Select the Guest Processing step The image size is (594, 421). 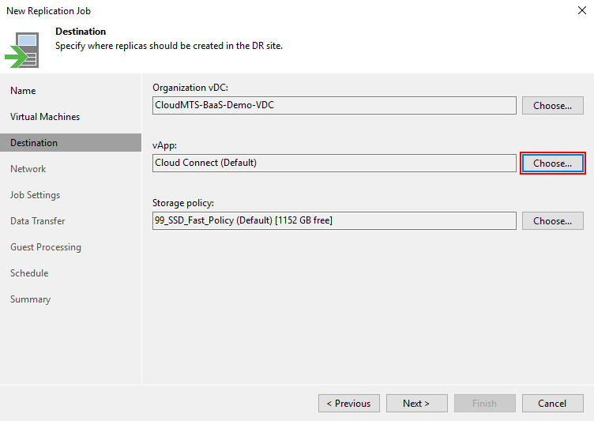pos(46,247)
